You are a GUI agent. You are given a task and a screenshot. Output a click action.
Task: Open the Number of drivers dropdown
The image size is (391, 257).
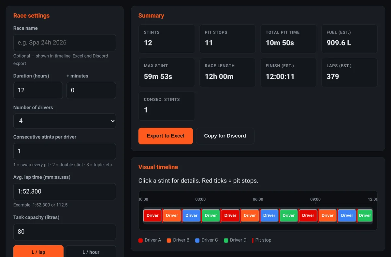point(65,121)
